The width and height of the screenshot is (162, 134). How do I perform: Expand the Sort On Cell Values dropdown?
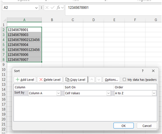click(x=108, y=93)
